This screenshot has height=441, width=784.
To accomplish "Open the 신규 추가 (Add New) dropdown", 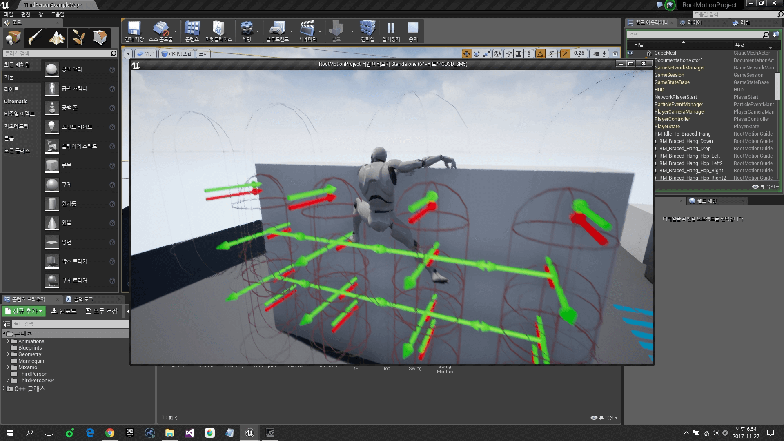I will (x=24, y=311).
